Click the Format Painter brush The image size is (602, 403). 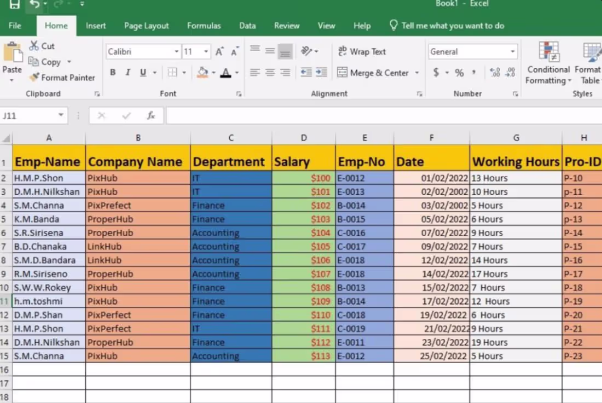click(x=34, y=77)
